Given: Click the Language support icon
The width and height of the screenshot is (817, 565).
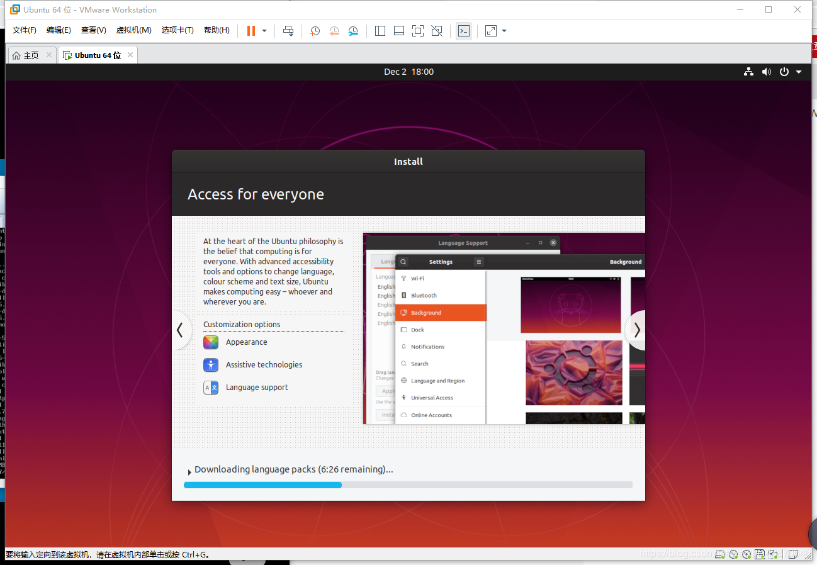Looking at the screenshot, I should 211,388.
